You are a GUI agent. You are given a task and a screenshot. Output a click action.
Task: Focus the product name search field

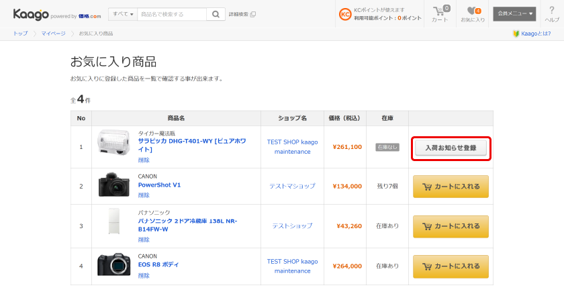pyautogui.click(x=172, y=14)
